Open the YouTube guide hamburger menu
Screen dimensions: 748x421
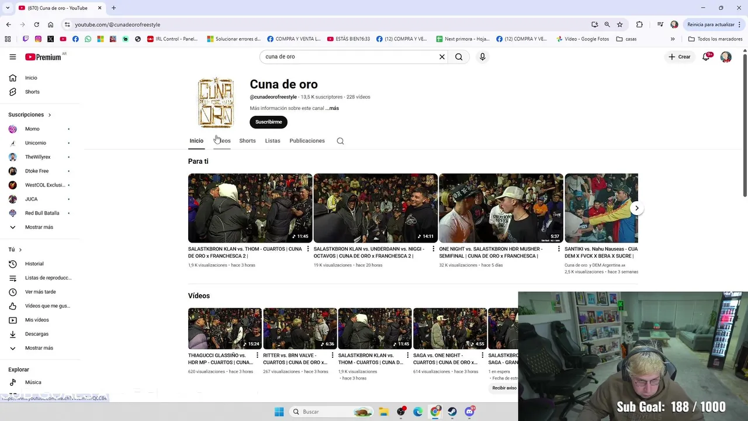click(12, 57)
